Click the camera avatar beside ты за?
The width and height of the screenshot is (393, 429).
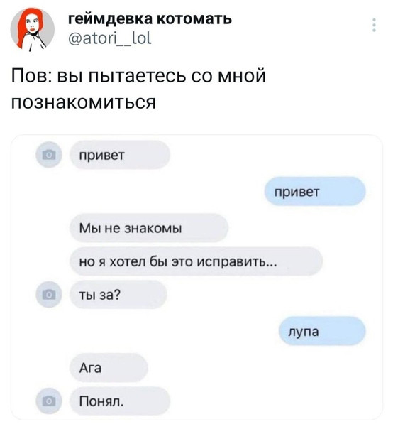49,294
